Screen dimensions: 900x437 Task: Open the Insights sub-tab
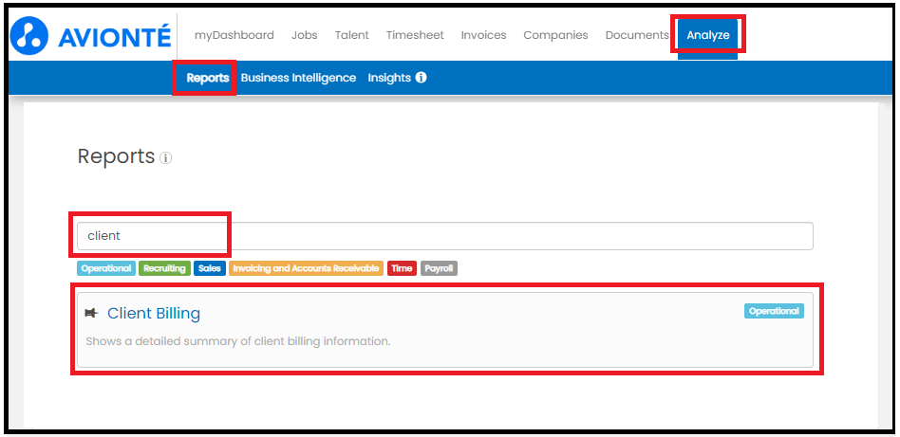(x=389, y=78)
